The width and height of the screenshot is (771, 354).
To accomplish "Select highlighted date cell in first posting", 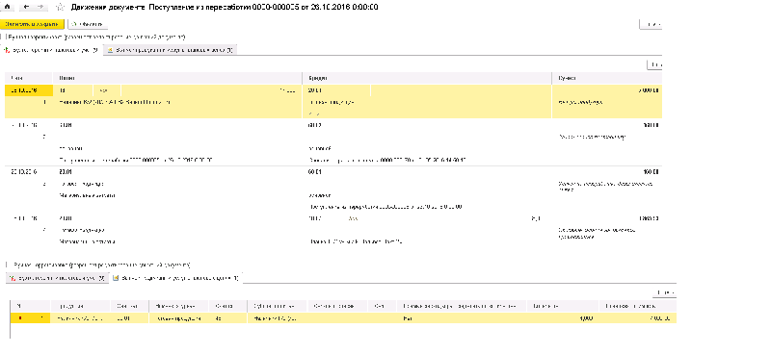I will coord(29,90).
